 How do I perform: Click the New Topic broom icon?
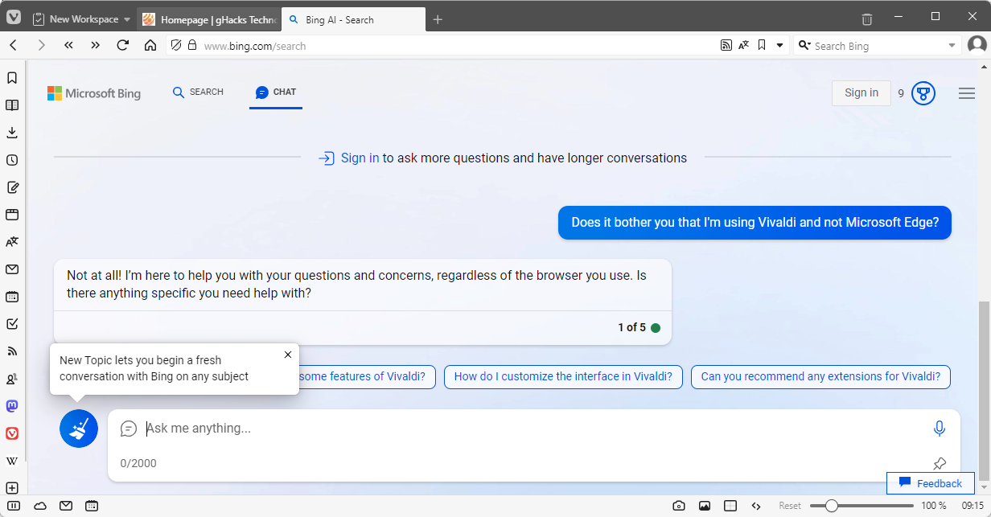coord(79,429)
